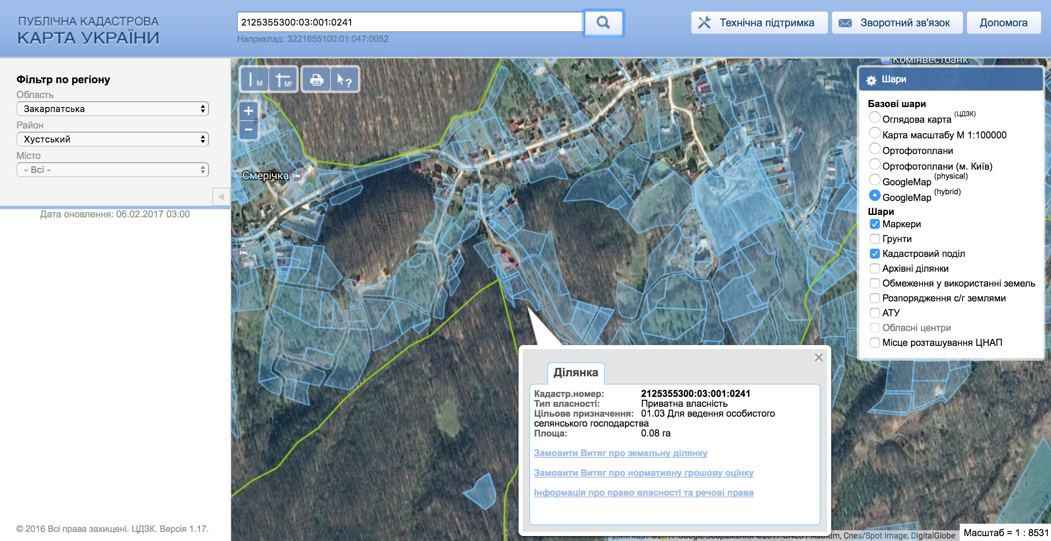Enable the Грунти layer checkbox

tap(874, 239)
